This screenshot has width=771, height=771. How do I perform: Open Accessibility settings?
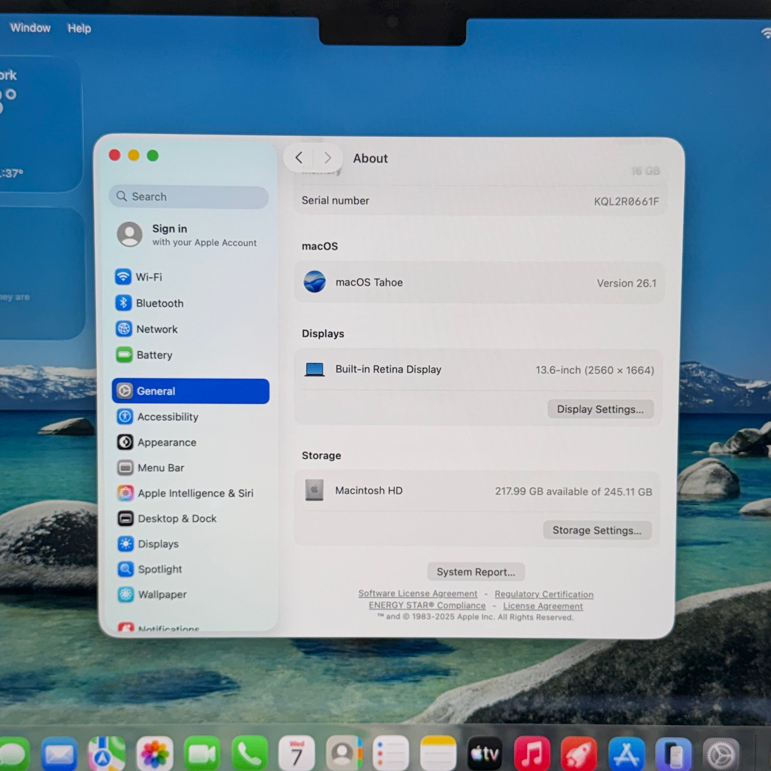pos(167,417)
